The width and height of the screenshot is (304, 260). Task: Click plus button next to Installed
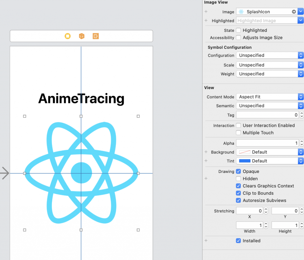tap(206, 241)
